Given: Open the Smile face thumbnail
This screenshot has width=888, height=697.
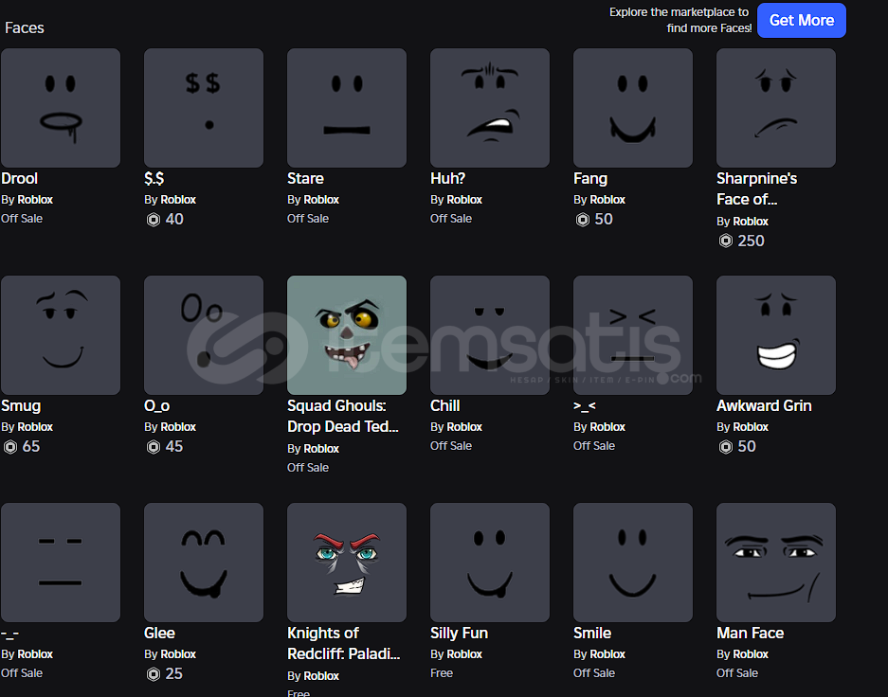Looking at the screenshot, I should click(x=633, y=563).
